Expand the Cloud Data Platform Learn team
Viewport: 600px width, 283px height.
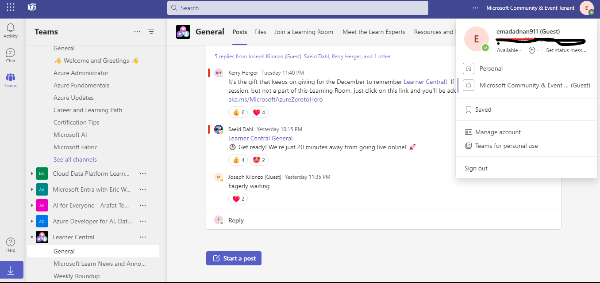(x=31, y=174)
